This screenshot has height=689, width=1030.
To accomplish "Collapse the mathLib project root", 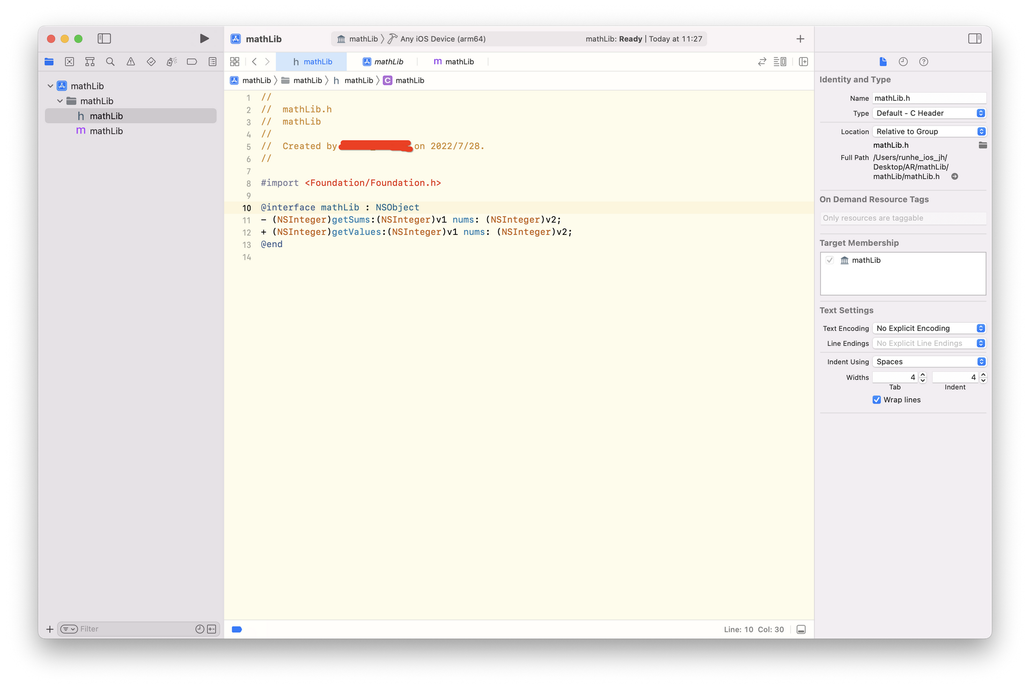I will [x=50, y=86].
